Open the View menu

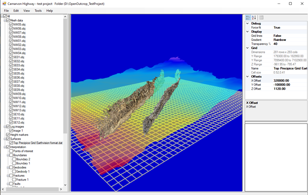[27, 10]
